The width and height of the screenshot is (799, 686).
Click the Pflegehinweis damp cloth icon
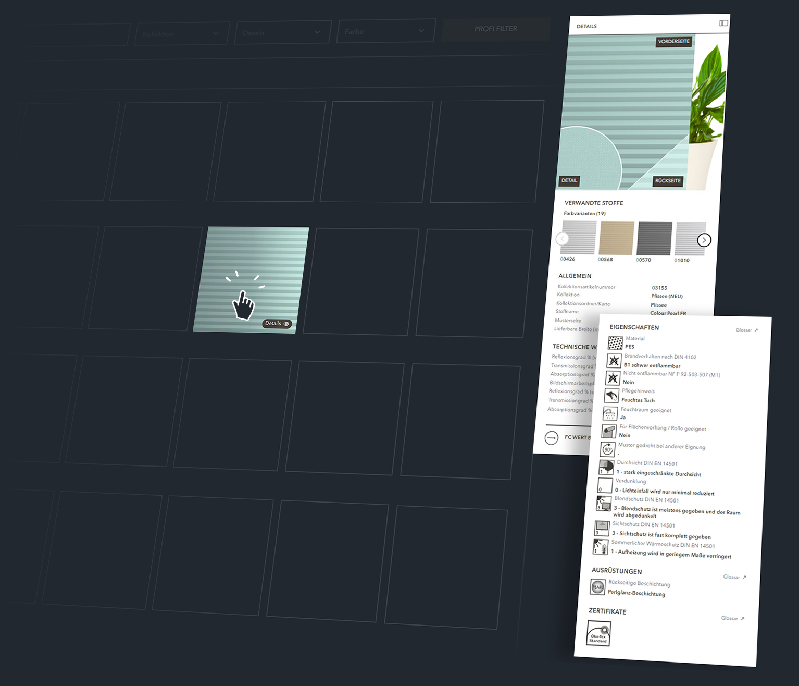611,396
